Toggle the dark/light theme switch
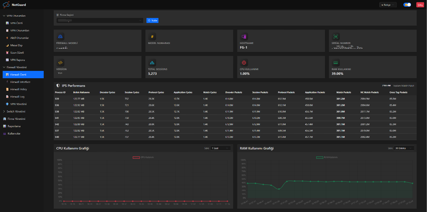Screen dimensions: 427x212 click(x=407, y=5)
